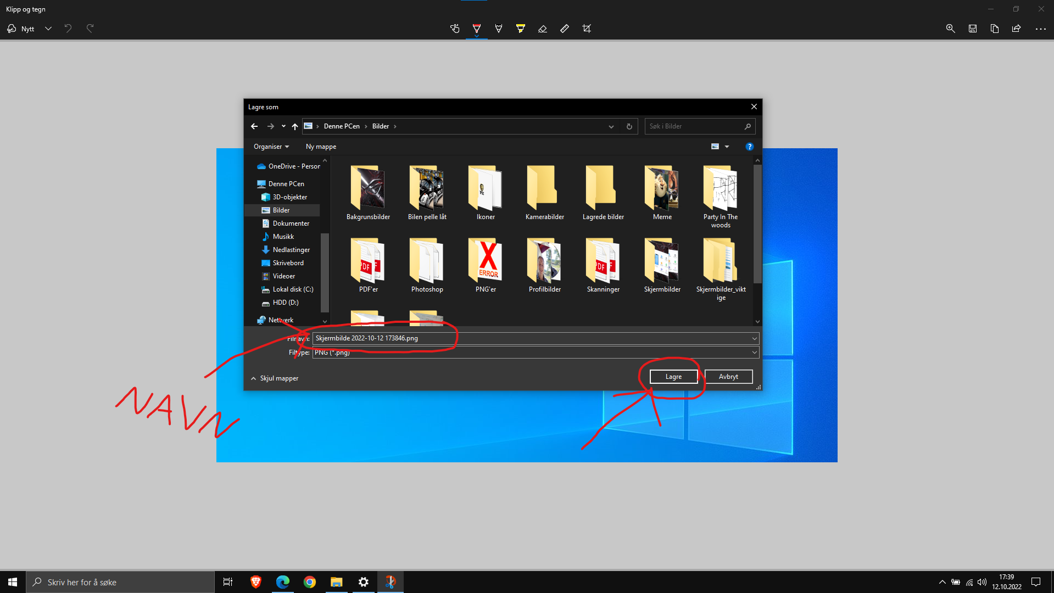This screenshot has width=1054, height=593.
Task: Open Google Chrome from the taskbar
Action: point(310,582)
